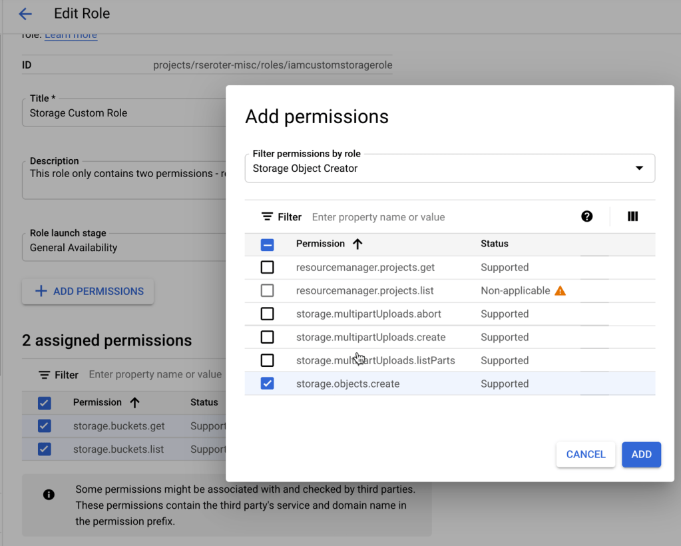The image size is (681, 546).
Task: Click the back arrow beside Edit Role
Action: (x=25, y=14)
